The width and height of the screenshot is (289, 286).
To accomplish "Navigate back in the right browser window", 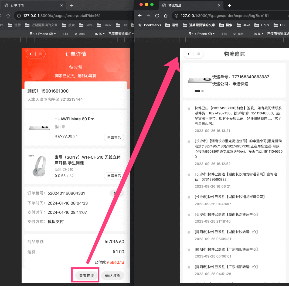I will click(140, 16).
